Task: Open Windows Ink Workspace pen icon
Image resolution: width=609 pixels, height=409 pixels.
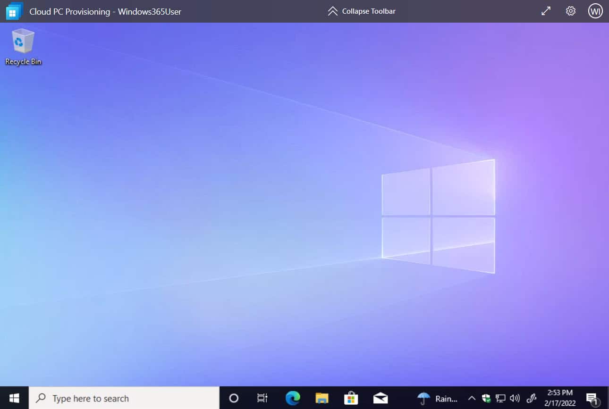Action: pos(532,398)
